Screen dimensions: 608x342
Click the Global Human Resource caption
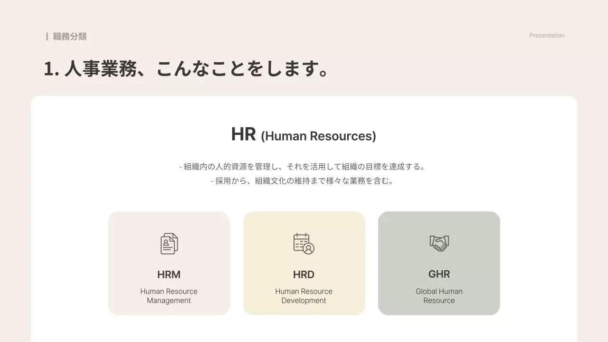click(x=439, y=296)
